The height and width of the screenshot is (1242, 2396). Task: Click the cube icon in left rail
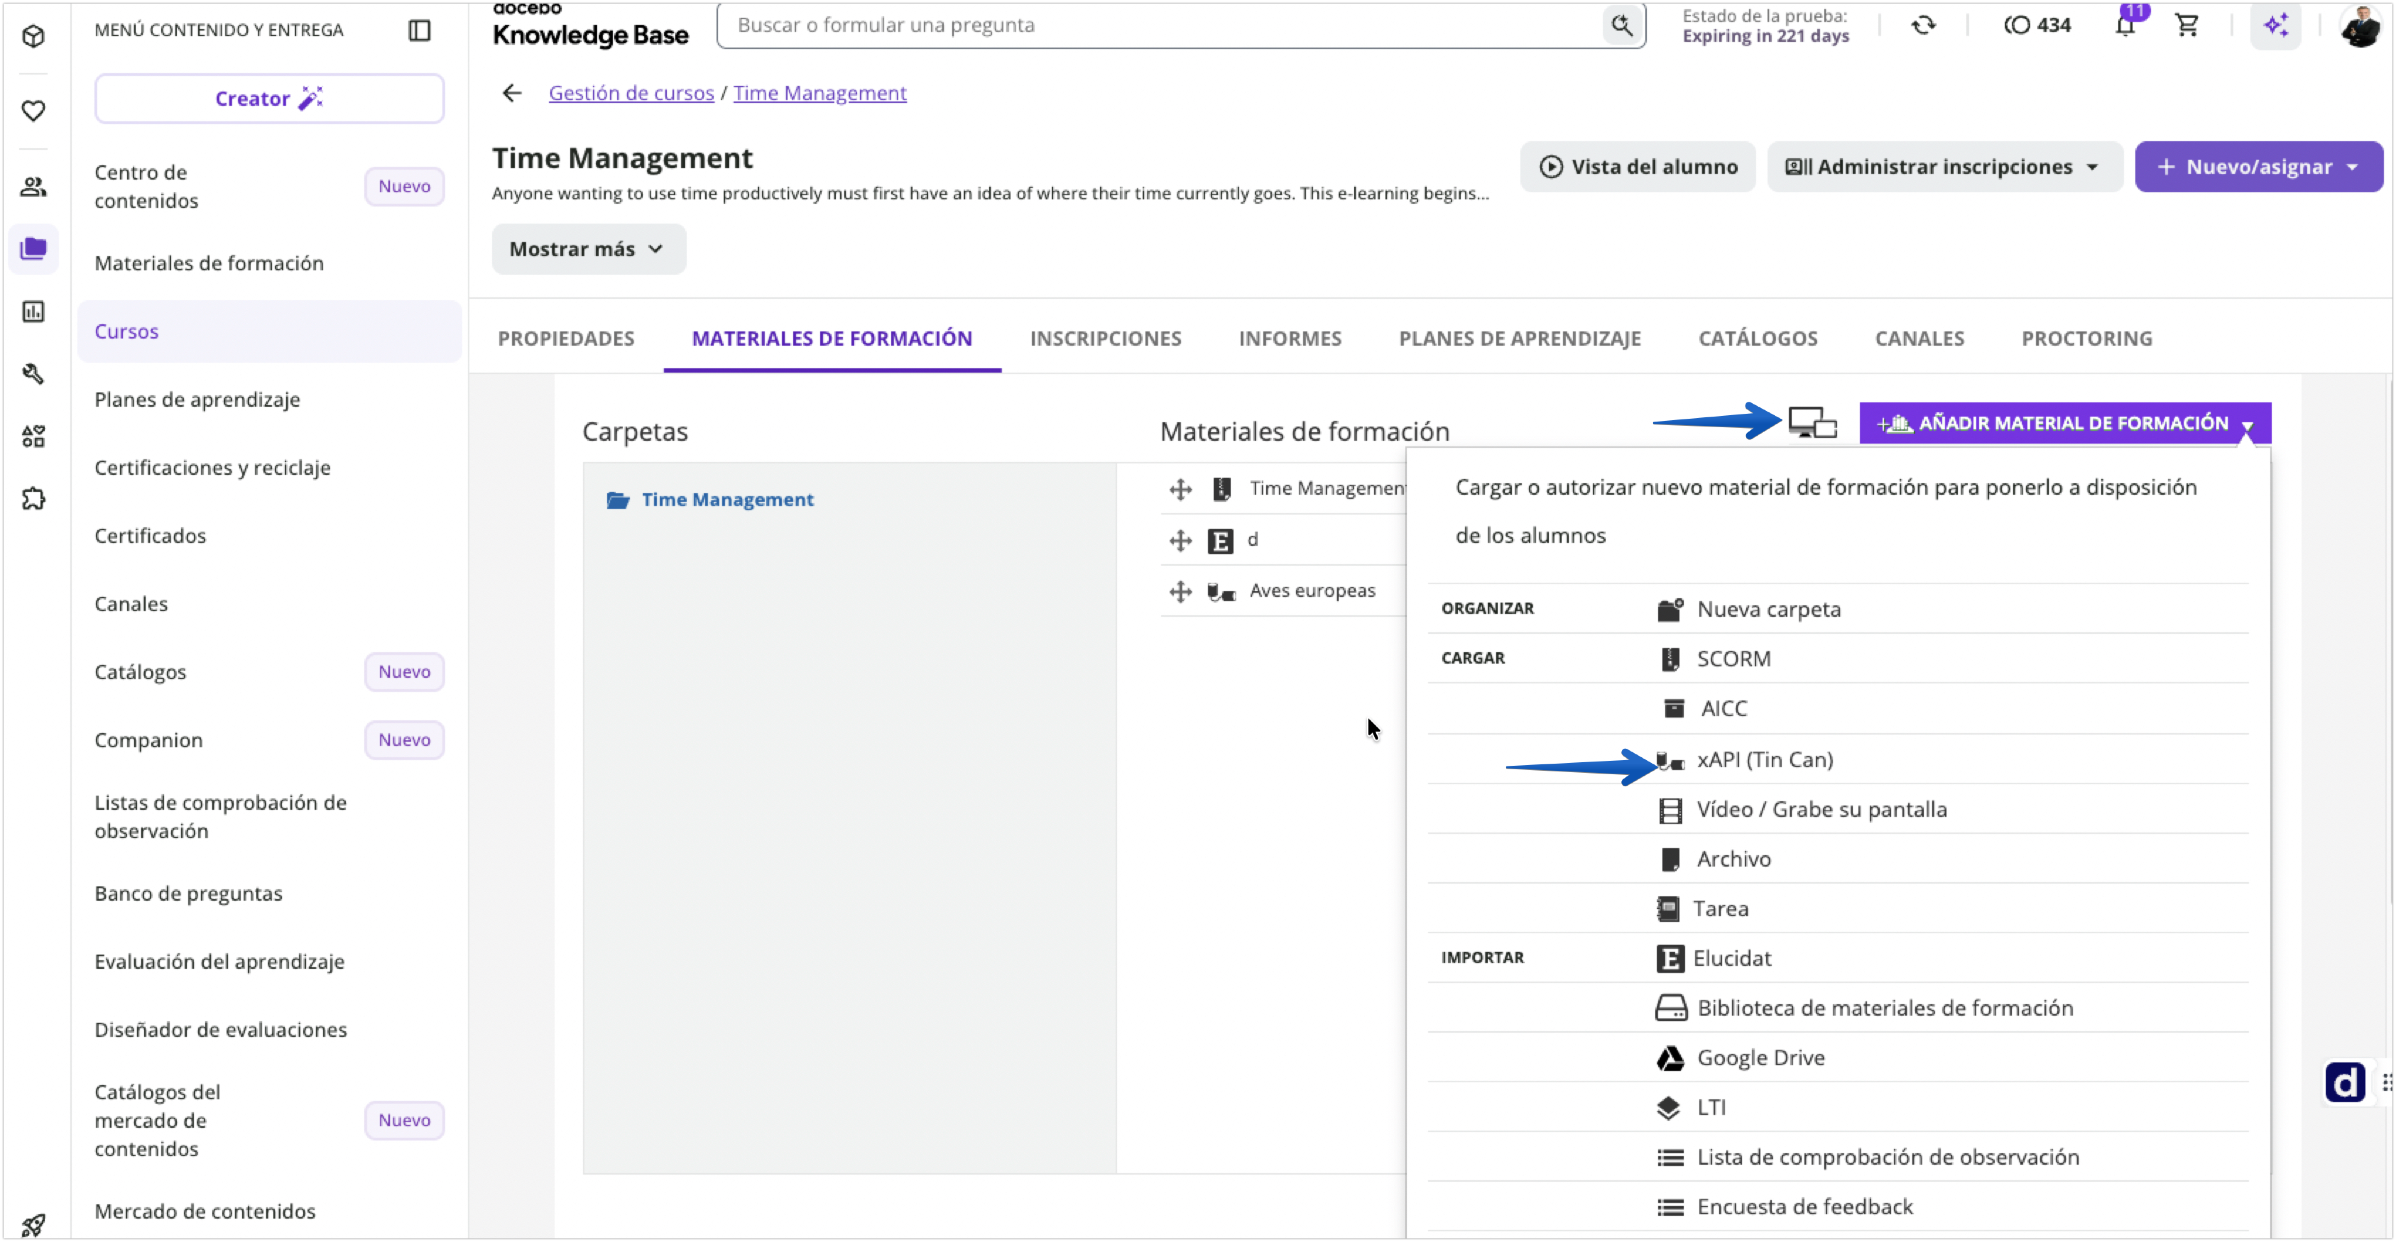click(x=33, y=36)
